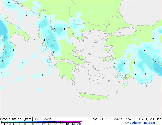Image resolution: width=162 pixels, height=125 pixels.
Task: Click the legend swatch between 0.1 and 0.5
Action: (x=4, y=122)
